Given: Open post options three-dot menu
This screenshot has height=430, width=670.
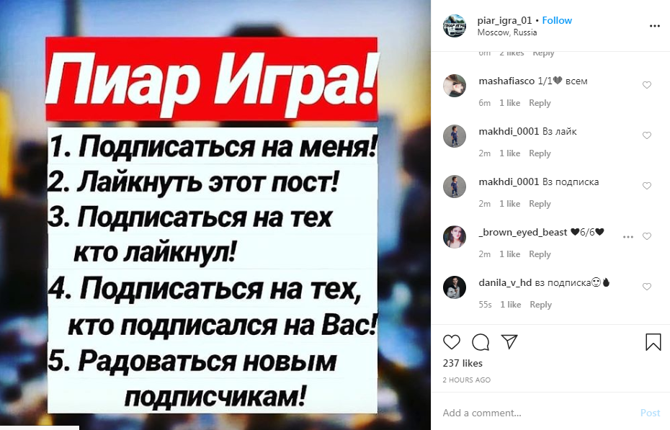Looking at the screenshot, I should click(x=655, y=26).
